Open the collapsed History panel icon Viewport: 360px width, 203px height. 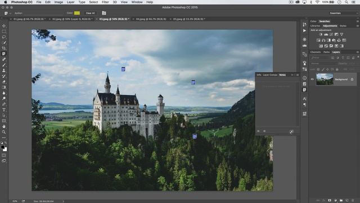pyautogui.click(x=304, y=25)
